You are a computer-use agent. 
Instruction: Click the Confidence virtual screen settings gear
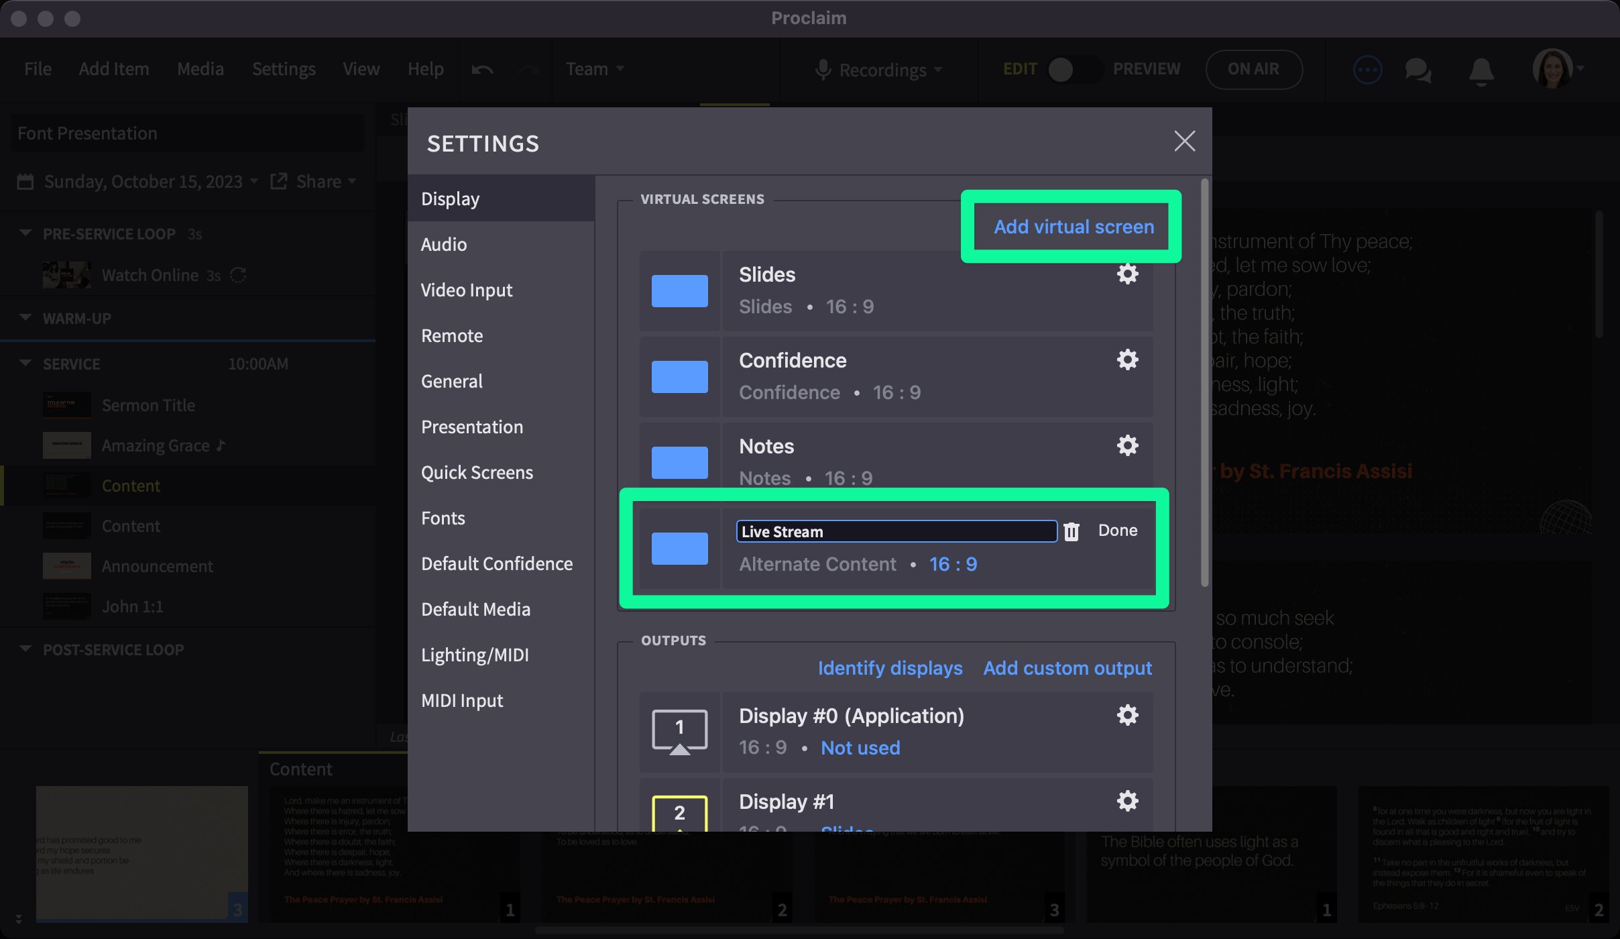(1126, 360)
